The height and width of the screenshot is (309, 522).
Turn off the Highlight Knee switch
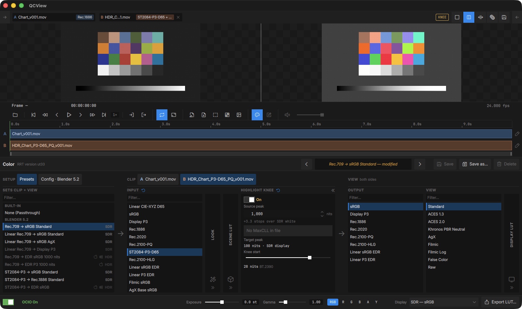click(x=249, y=200)
